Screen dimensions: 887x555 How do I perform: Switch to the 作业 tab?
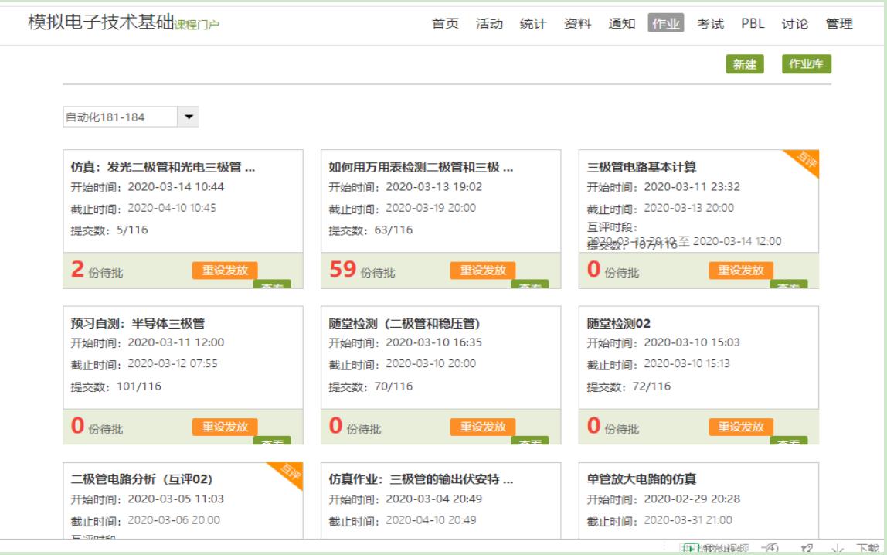pyautogui.click(x=665, y=23)
